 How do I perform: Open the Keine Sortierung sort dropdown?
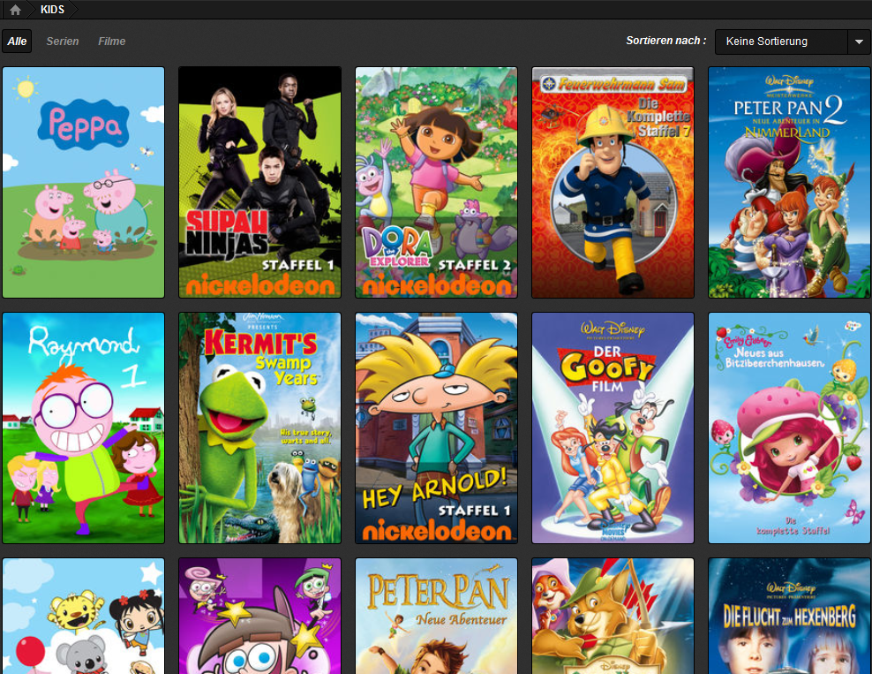[x=792, y=42]
